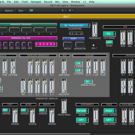This screenshot has height=135, width=135.
Task: Click the PITCH MOD slider
Action: point(64,106)
